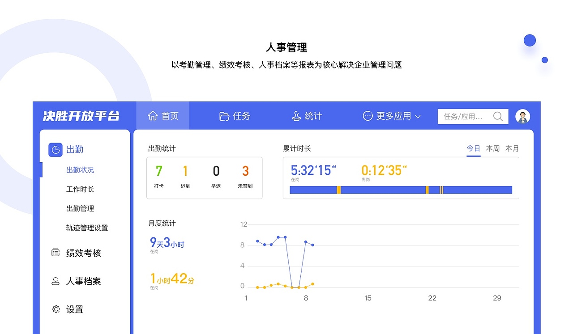Switch the 累计时长 view to 本月
Screen dimensions: 573x334
click(x=512, y=148)
